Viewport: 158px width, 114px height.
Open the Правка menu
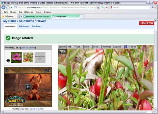click(13, 12)
